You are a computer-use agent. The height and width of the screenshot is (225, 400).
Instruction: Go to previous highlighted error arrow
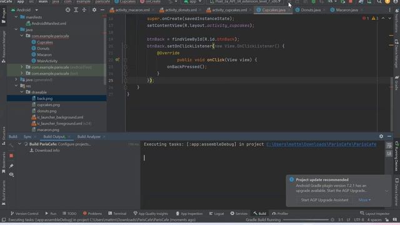point(383,18)
